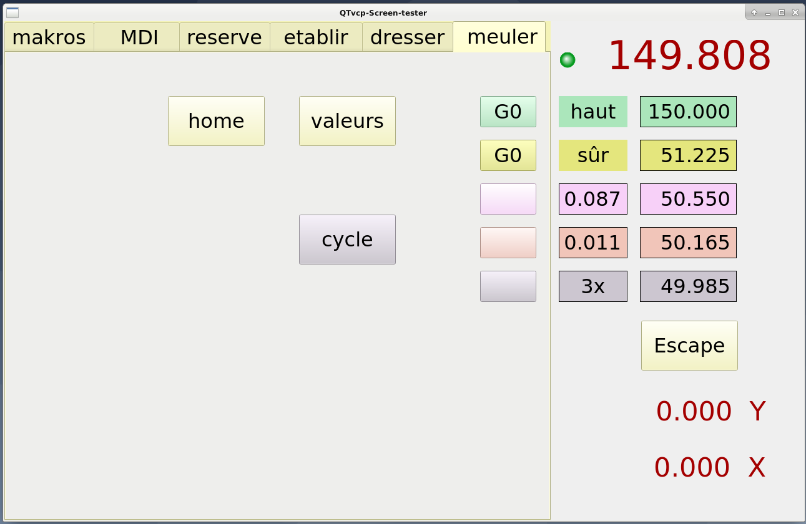
Task: Select the 150.000 value field
Action: pyautogui.click(x=688, y=112)
